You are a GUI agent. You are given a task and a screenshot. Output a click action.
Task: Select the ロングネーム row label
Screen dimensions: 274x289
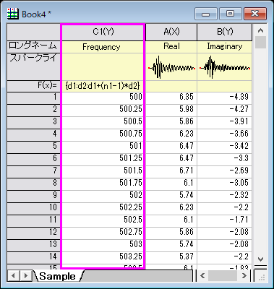pyautogui.click(x=33, y=47)
